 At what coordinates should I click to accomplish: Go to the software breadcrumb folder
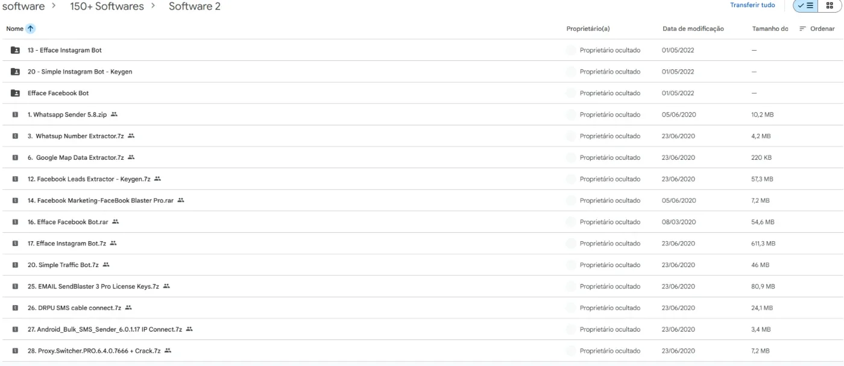[x=23, y=6]
